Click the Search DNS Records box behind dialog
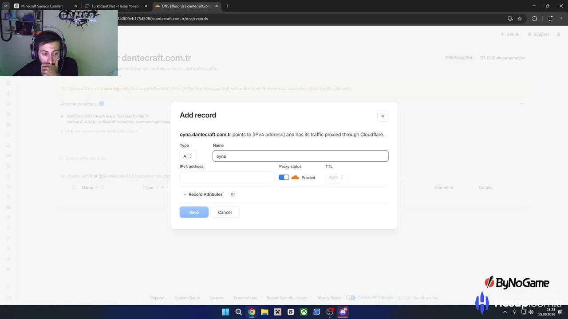 click(x=114, y=158)
